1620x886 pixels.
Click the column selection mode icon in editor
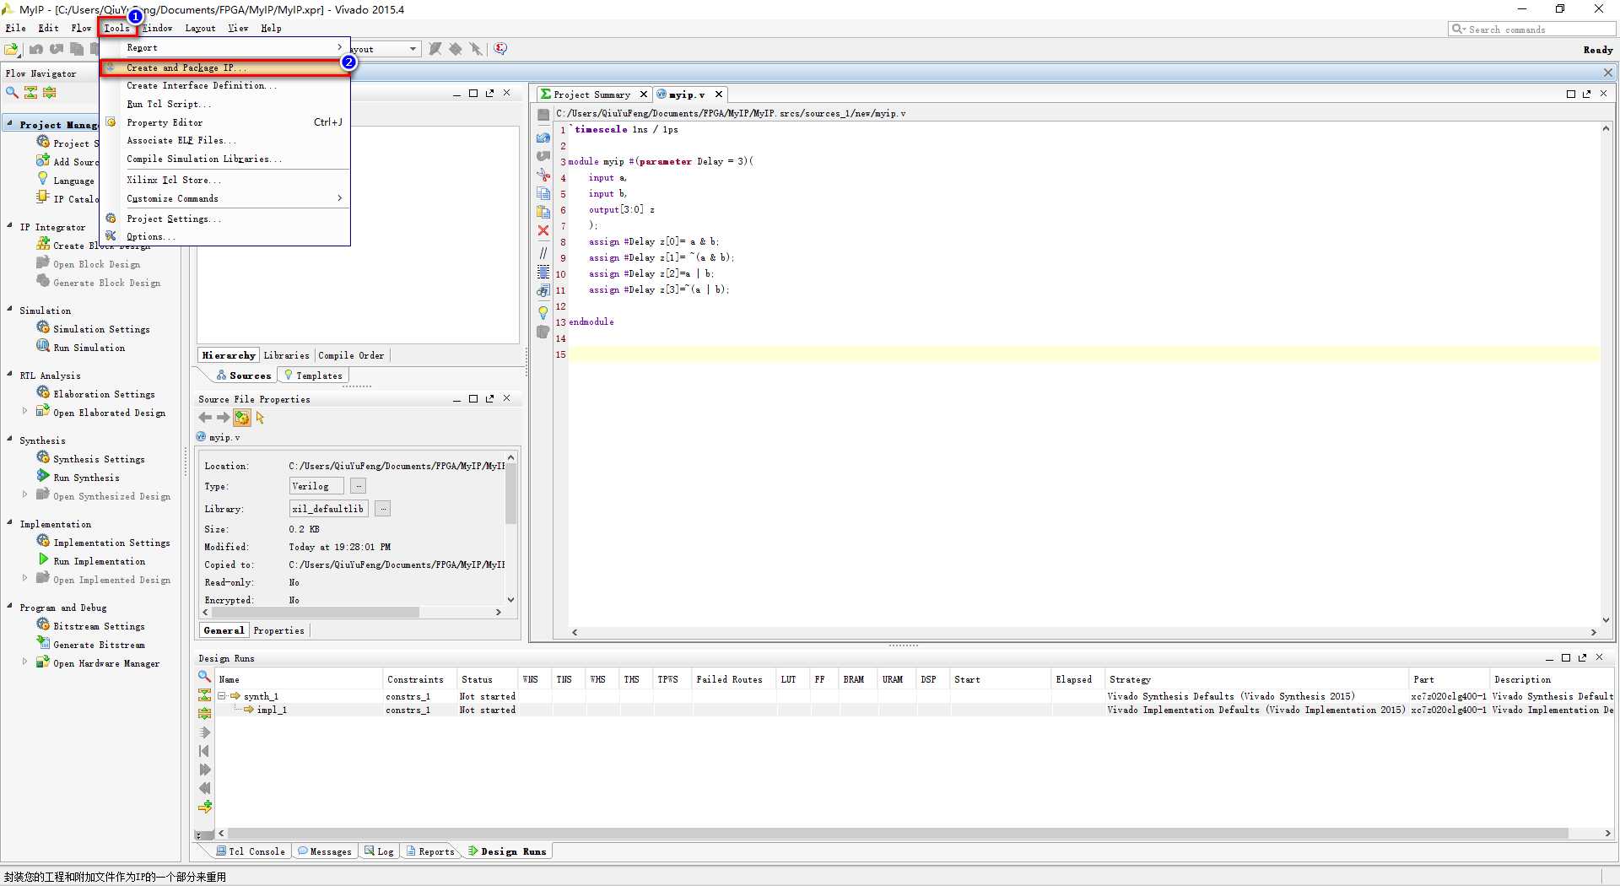point(543,272)
